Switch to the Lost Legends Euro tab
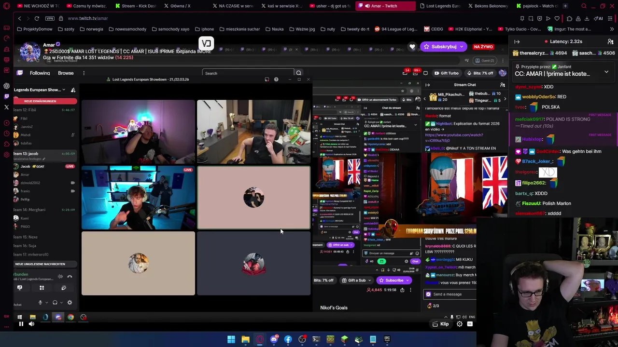Viewport: 618px width, 347px height. click(439, 6)
